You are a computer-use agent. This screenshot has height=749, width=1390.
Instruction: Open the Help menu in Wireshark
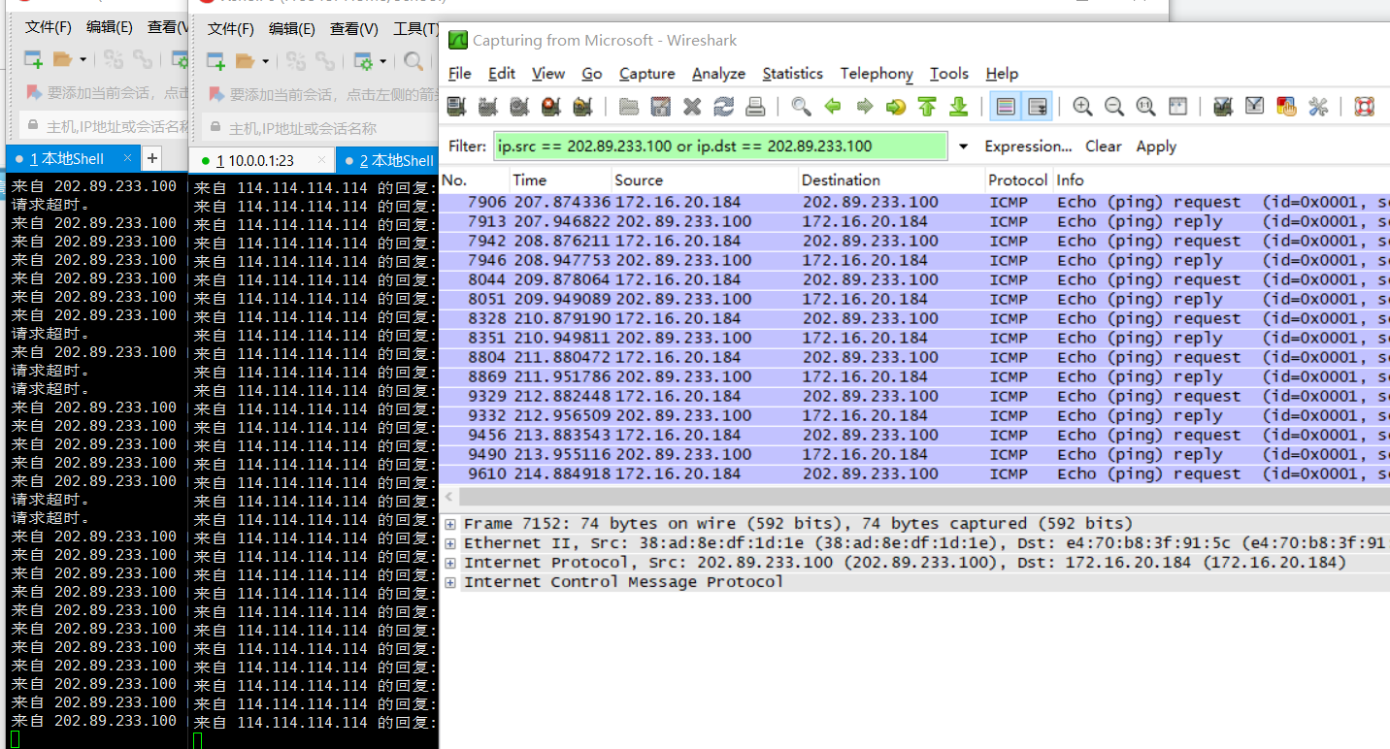click(1002, 74)
